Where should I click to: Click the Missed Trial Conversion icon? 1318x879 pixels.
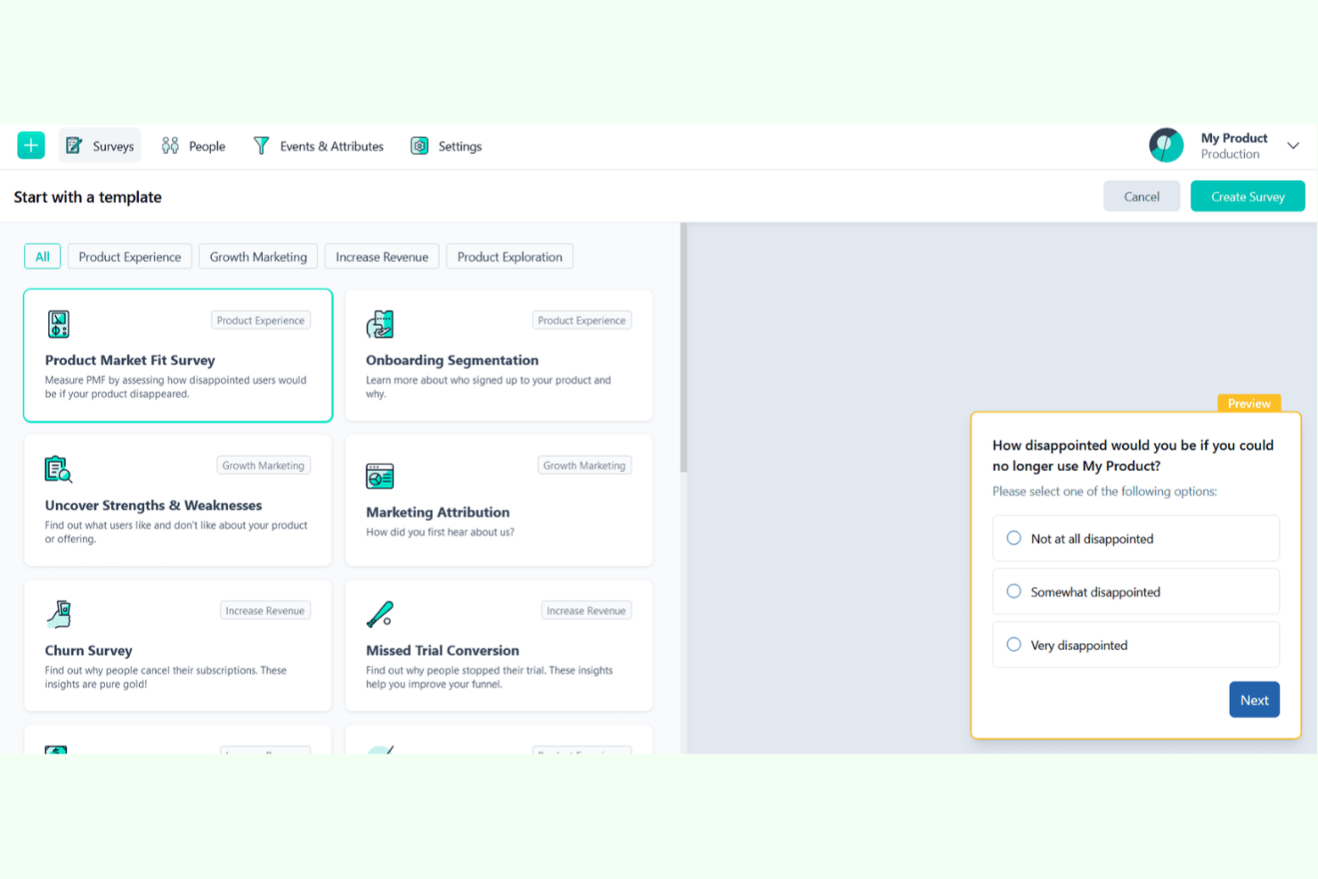click(x=379, y=614)
